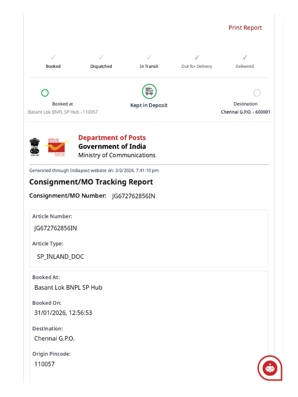Click the Ministry of Communications text

[117, 155]
